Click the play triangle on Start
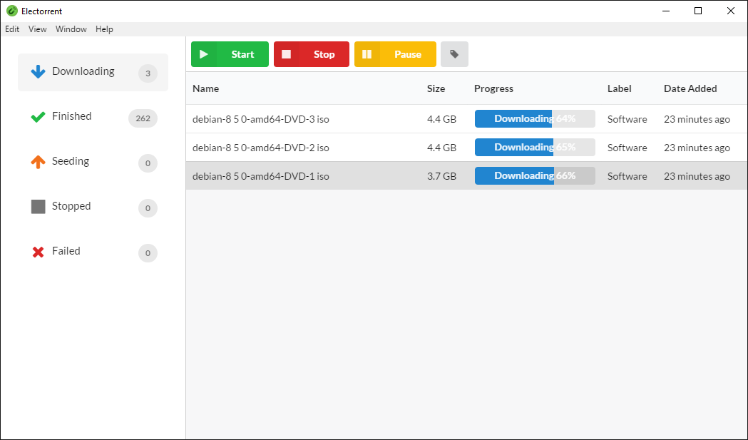This screenshot has height=440, width=748. [204, 54]
